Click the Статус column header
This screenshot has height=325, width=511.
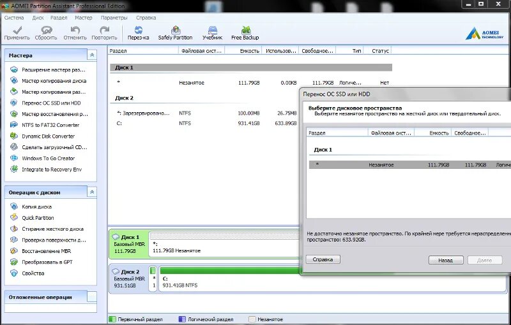click(378, 51)
